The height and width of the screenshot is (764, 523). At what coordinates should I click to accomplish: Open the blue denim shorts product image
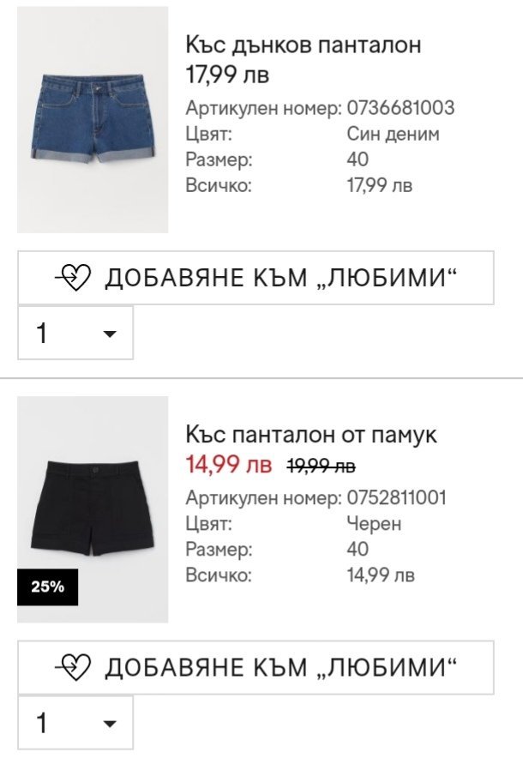click(93, 120)
